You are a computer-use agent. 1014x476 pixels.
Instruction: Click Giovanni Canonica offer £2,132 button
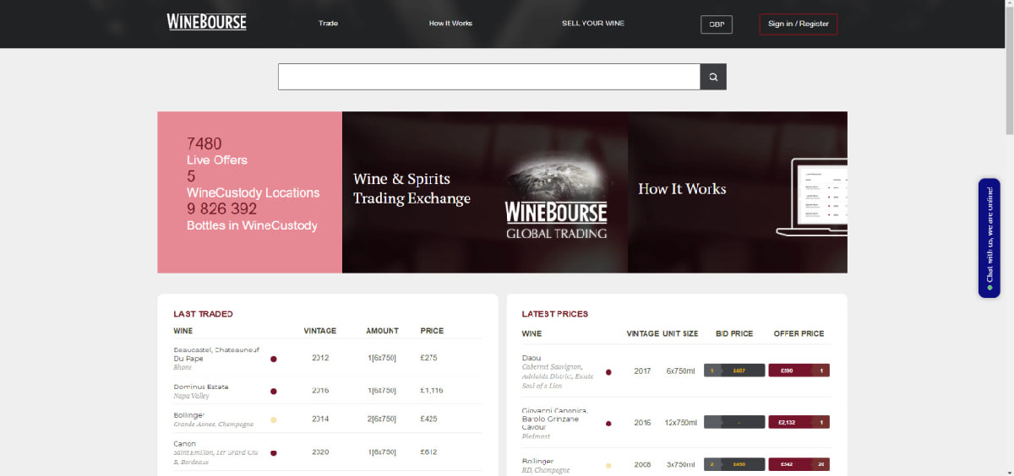(799, 422)
